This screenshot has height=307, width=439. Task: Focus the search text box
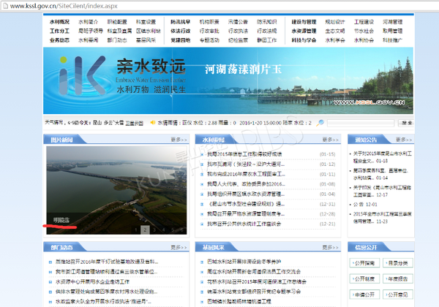(361, 123)
